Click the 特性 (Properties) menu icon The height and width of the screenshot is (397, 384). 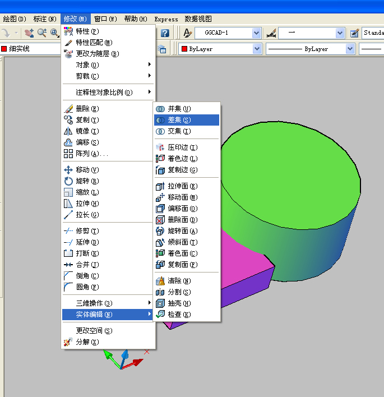click(x=68, y=31)
